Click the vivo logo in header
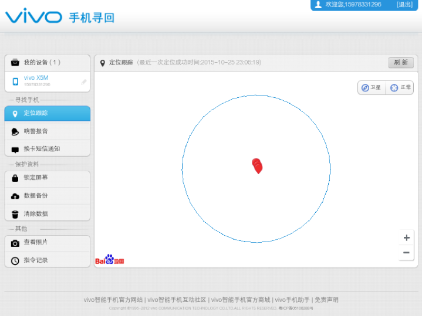422x316 pixels. tap(33, 16)
